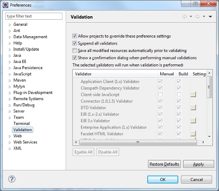219x191 pixels.
Task: Click the table horizontal scrollbar thumb
Action: coord(138,142)
